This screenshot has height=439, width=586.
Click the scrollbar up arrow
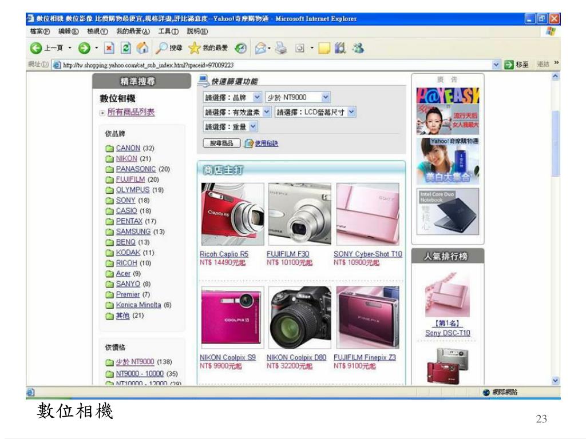coord(555,77)
